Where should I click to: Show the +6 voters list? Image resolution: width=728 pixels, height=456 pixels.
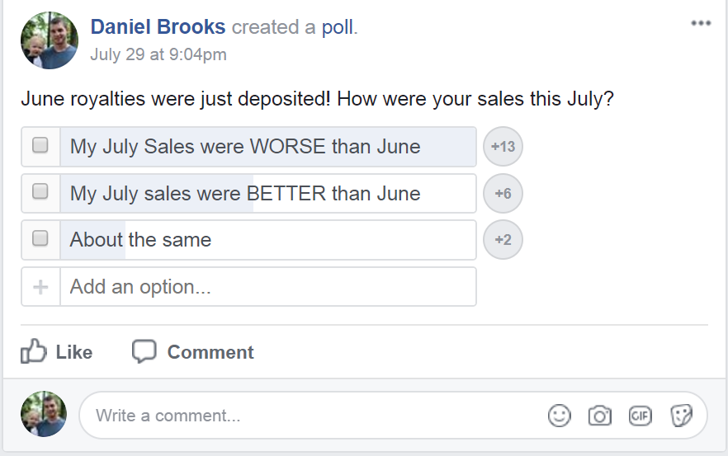[503, 194]
